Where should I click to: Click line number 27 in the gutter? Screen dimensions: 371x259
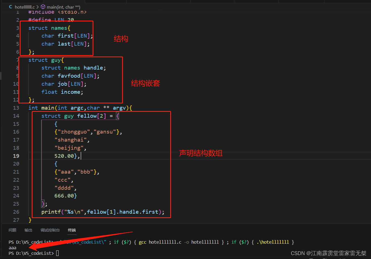[x=16, y=220]
